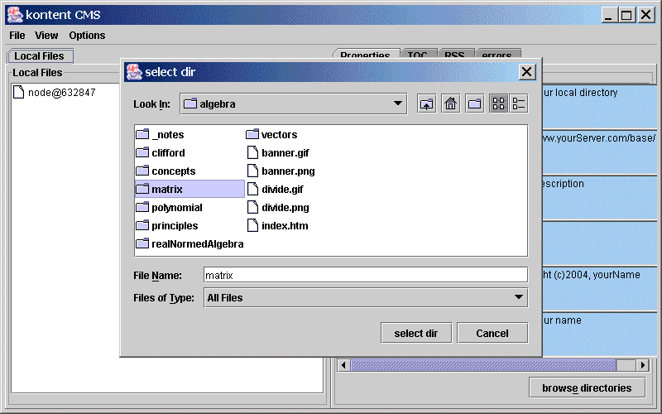Switch to the Local Files tab
The height and width of the screenshot is (414, 662).
[x=40, y=56]
